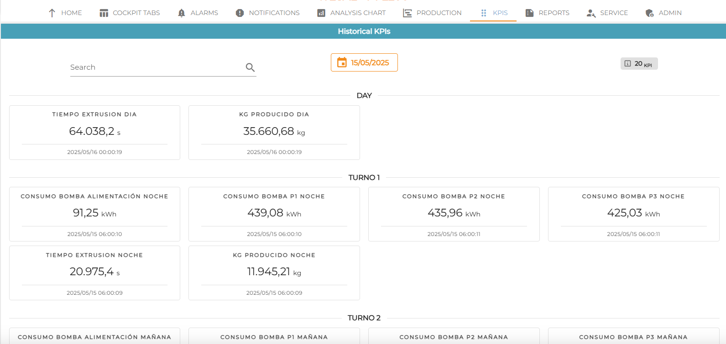Image resolution: width=726 pixels, height=344 pixels.
Task: Focus the Search input field
Action: [157, 67]
